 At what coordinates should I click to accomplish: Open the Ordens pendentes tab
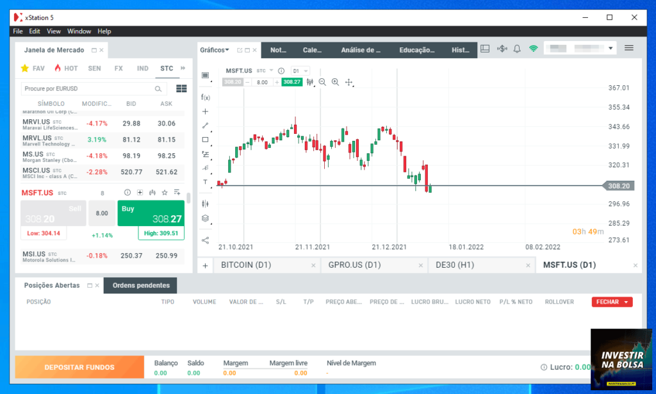click(140, 285)
